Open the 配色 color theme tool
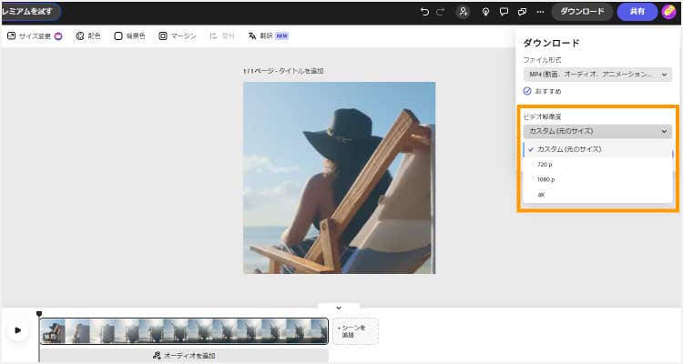 pos(88,36)
